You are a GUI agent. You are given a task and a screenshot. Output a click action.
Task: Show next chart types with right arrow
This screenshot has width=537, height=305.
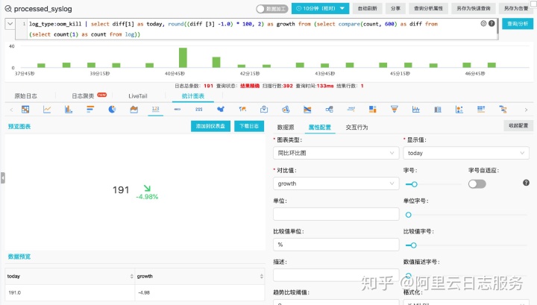pyautogui.click(x=526, y=110)
